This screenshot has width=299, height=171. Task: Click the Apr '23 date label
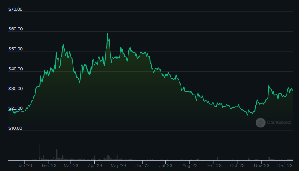(95, 165)
